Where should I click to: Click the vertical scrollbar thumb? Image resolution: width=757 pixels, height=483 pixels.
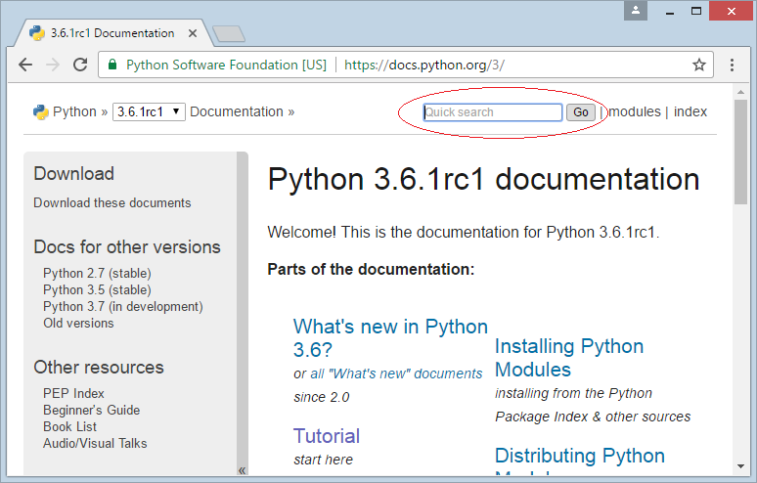click(x=740, y=152)
